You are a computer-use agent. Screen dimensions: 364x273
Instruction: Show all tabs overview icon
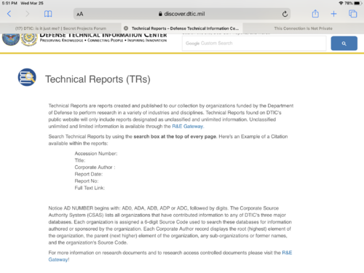coord(352,14)
